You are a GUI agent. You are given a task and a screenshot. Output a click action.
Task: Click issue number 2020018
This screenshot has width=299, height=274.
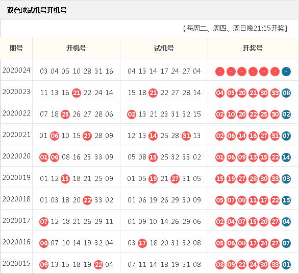16,199
